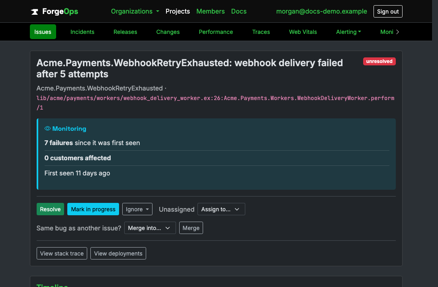Open the Docs link
Screen dimensions: 438x287
pos(239,12)
